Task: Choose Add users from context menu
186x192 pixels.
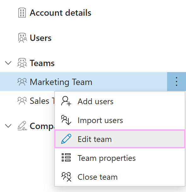Action: tap(120, 102)
